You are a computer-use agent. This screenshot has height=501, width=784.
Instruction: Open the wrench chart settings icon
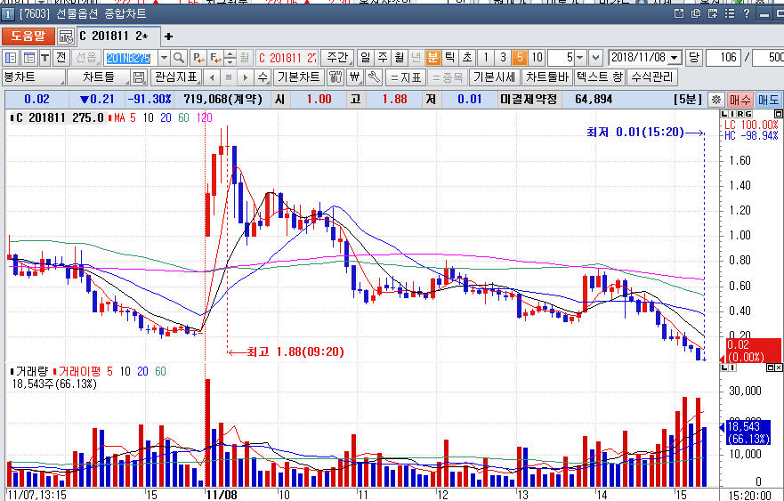coord(374,77)
